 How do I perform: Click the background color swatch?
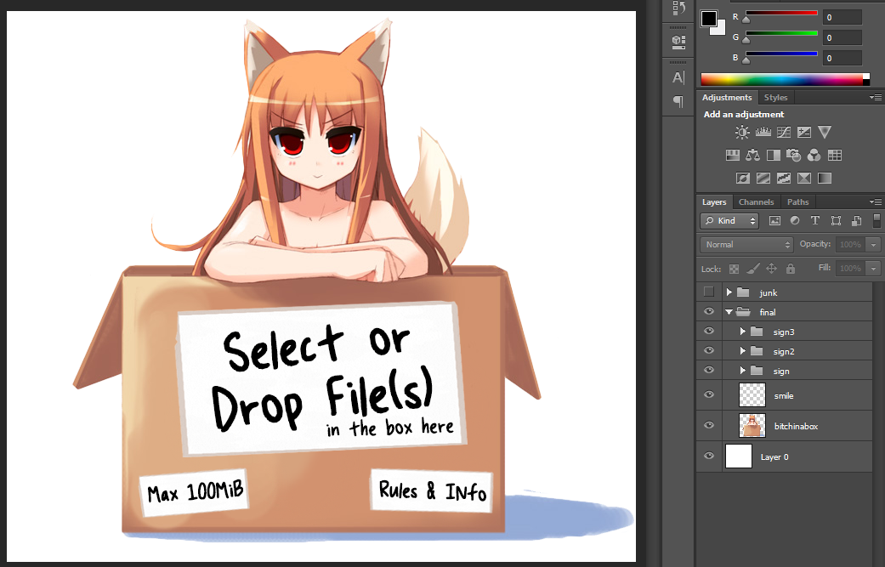[x=720, y=30]
